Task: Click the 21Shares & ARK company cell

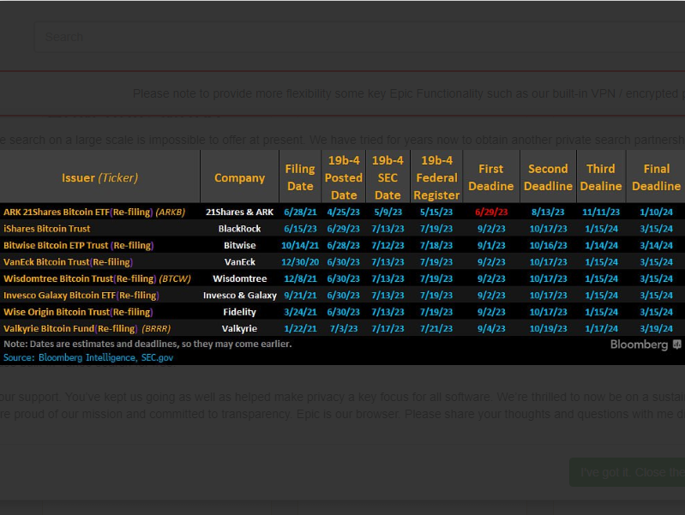Action: 239,212
